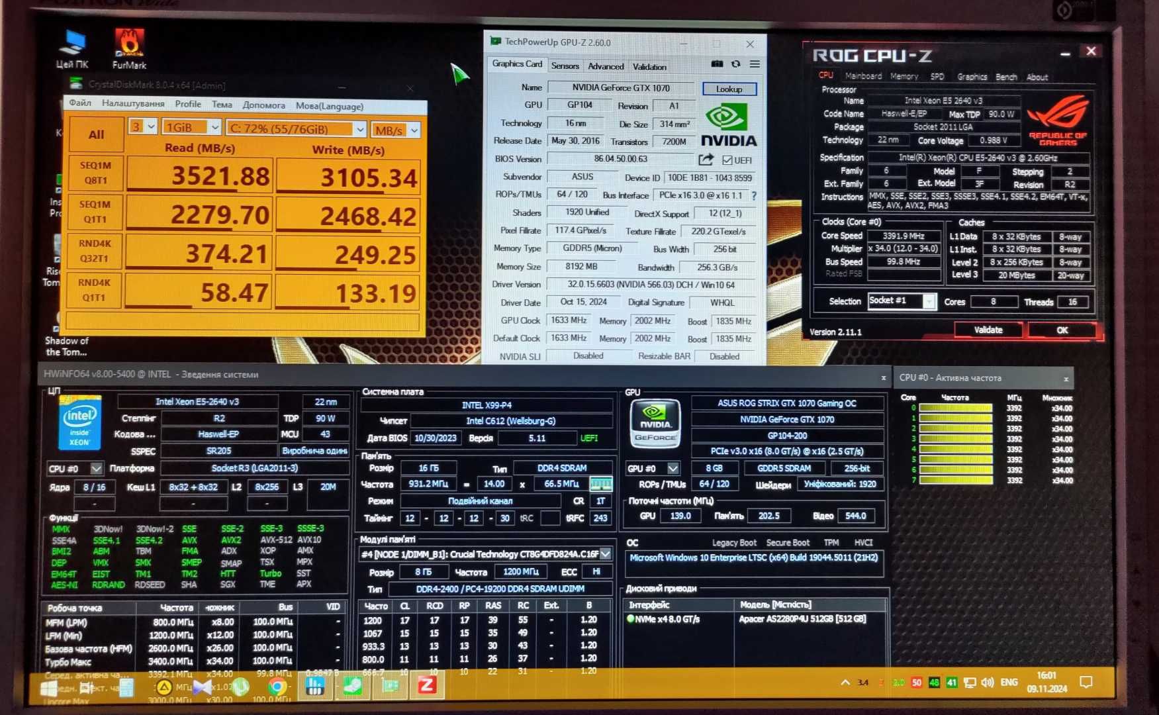Viewport: 1159px width, 715px height.
Task: Click the Validate button in CPU-Z
Action: coord(988,330)
